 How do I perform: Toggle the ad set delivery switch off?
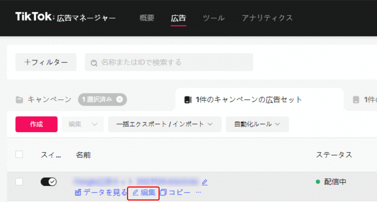pos(49,182)
